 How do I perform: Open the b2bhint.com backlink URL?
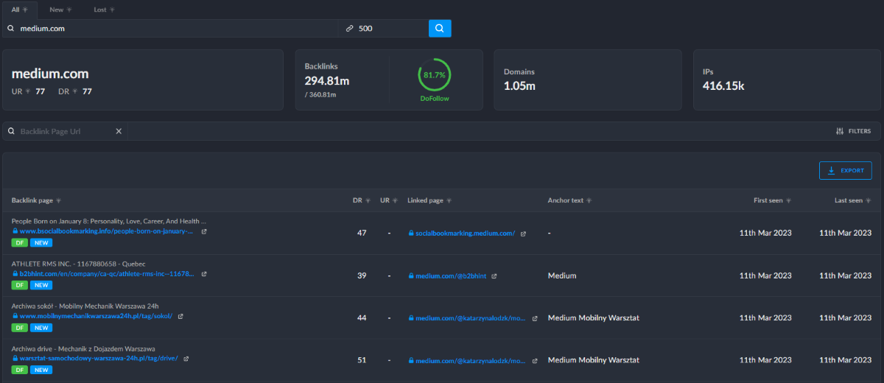[x=106, y=274]
